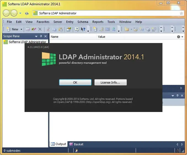Open the File menu
The image size is (187, 155).
[9, 22]
